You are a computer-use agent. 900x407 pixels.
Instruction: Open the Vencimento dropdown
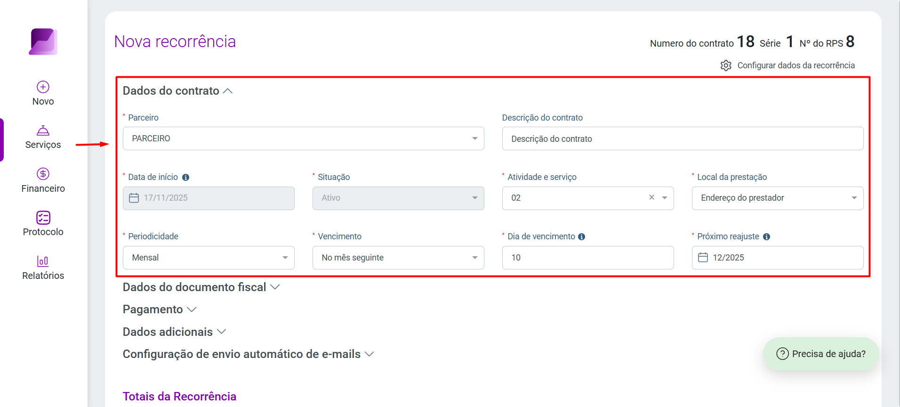click(398, 258)
